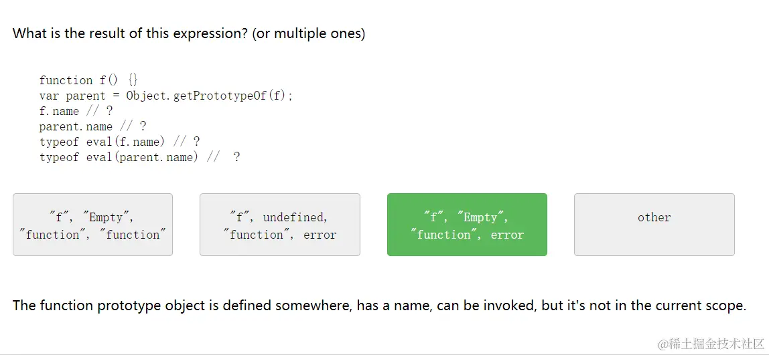Click the question heading text
The width and height of the screenshot is (769, 355).
[x=189, y=33]
